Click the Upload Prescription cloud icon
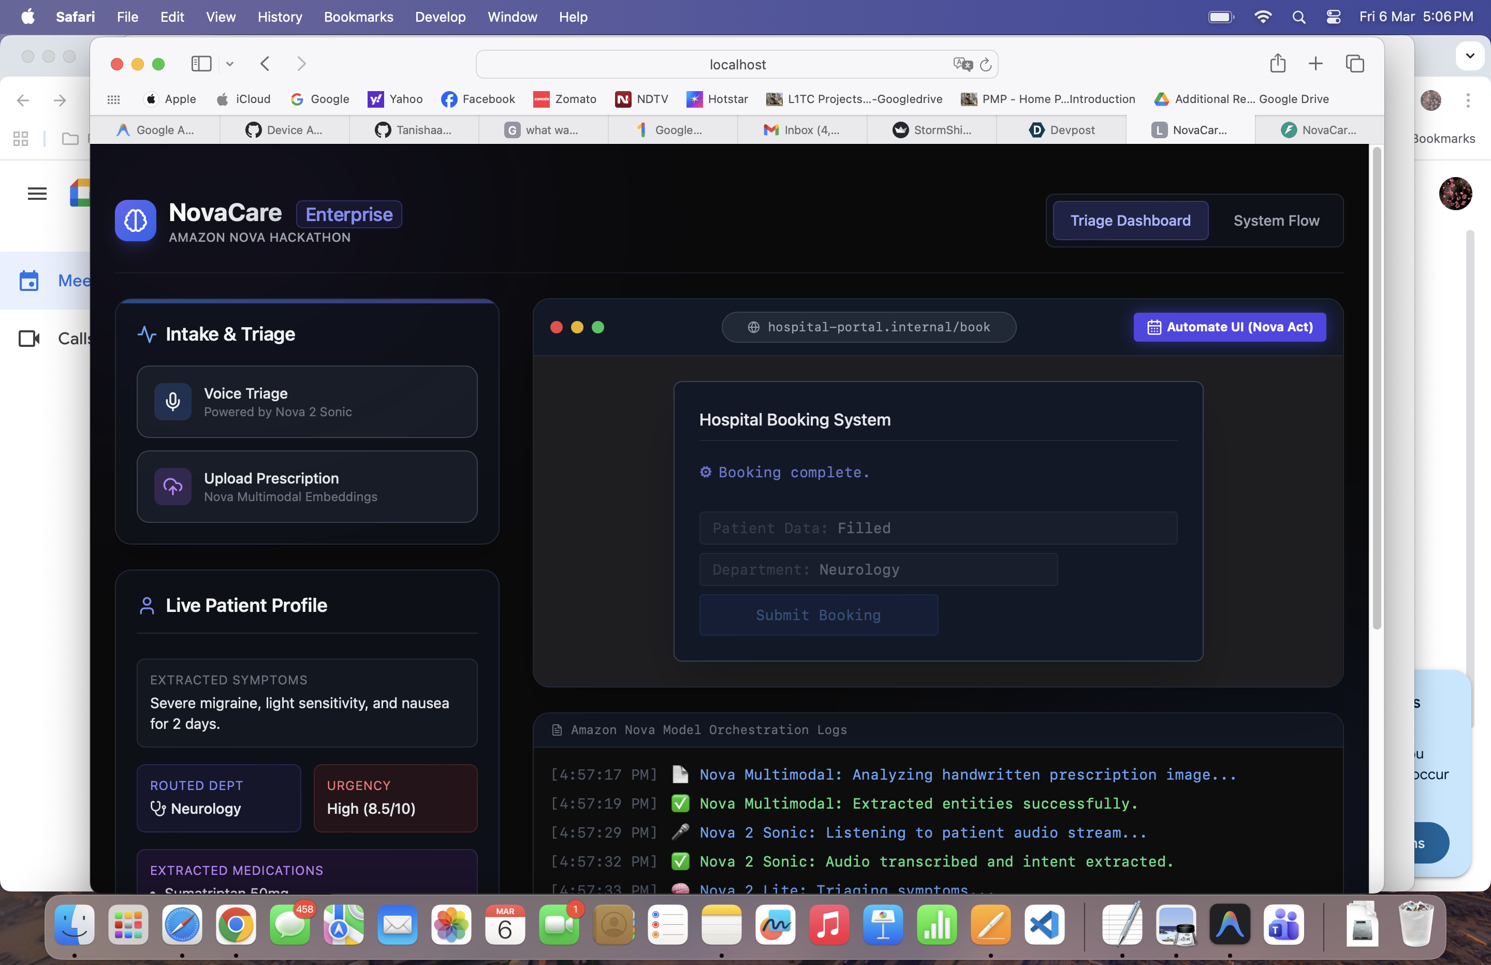 click(172, 487)
